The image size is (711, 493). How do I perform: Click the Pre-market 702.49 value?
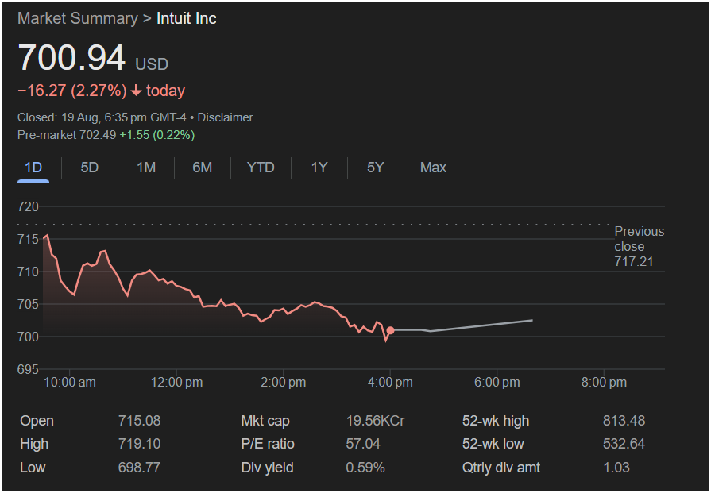click(67, 135)
